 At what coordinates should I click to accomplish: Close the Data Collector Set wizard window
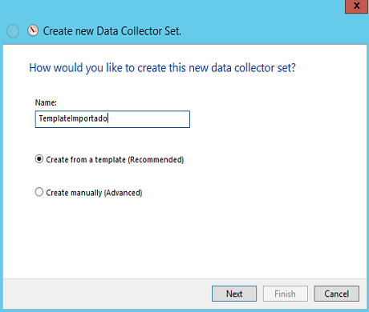pyautogui.click(x=356, y=6)
